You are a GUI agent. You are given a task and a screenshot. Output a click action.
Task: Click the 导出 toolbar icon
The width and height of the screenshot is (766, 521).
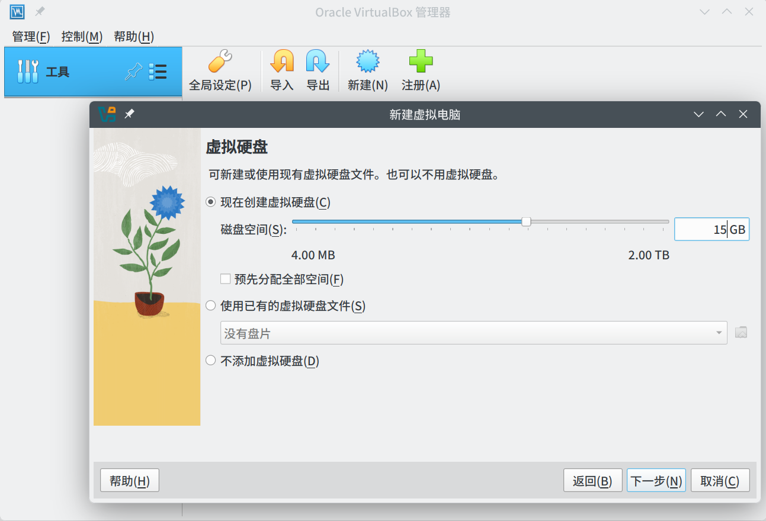pyautogui.click(x=318, y=70)
